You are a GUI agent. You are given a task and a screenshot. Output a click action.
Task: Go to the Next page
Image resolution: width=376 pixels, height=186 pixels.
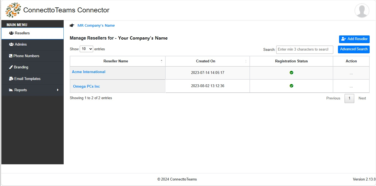[362, 98]
